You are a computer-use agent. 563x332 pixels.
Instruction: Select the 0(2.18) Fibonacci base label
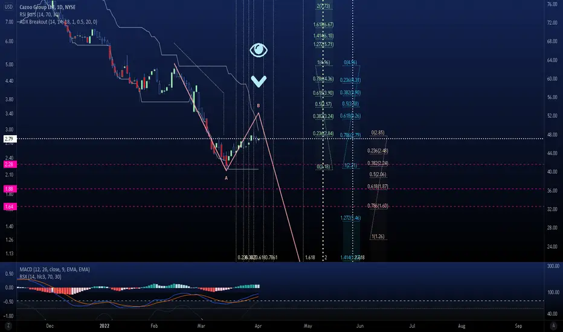pos(323,167)
